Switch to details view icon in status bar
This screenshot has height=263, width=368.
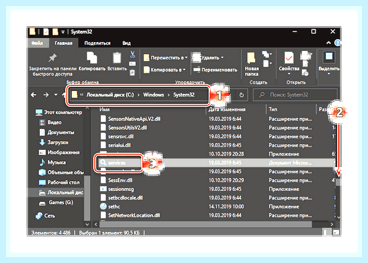click(x=328, y=232)
